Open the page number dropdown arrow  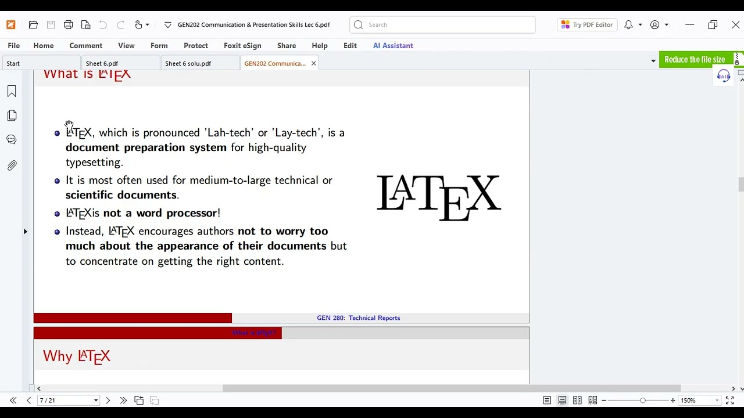(96, 401)
